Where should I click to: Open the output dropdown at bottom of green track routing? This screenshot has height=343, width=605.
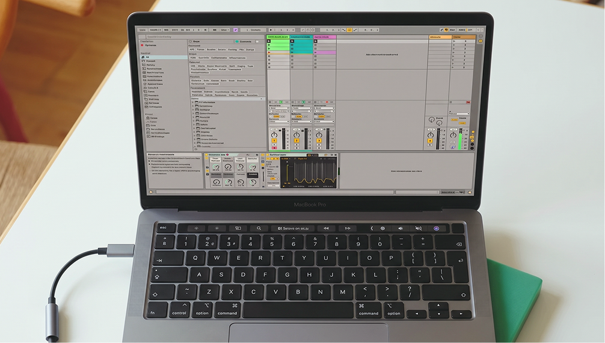(x=279, y=122)
